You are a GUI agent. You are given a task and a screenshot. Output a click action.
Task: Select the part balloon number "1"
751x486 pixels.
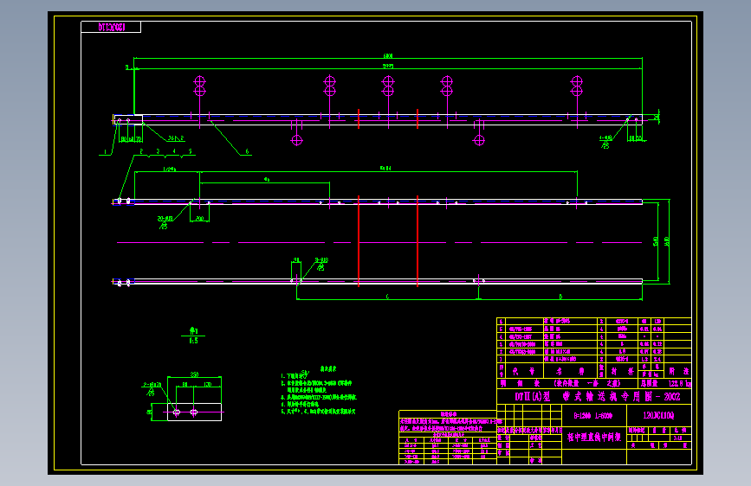(105, 151)
